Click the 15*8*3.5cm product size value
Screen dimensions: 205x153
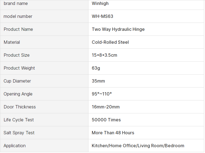pos(104,55)
